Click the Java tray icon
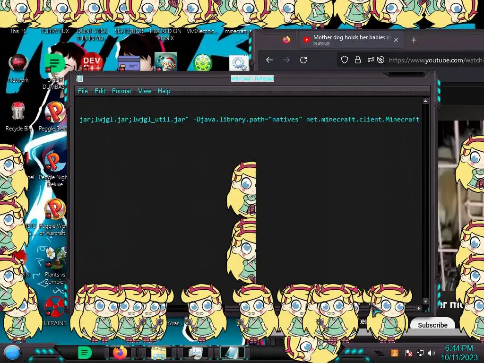Image resolution: width=484 pixels, height=363 pixels. 395,353
